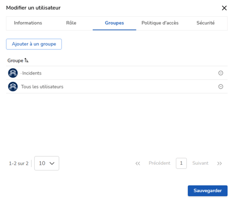Go to Précédent page
The image size is (233, 202).
[160, 163]
